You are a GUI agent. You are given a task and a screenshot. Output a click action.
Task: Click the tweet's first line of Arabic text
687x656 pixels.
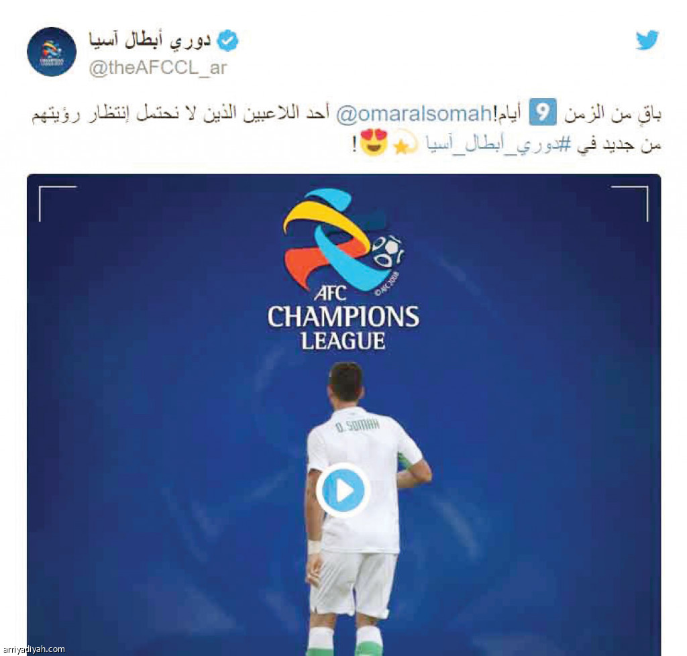click(x=346, y=114)
